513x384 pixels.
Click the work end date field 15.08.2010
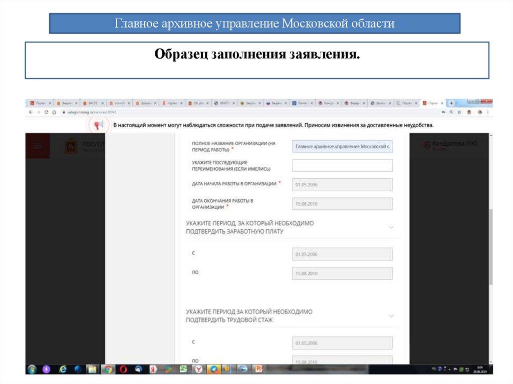click(342, 204)
